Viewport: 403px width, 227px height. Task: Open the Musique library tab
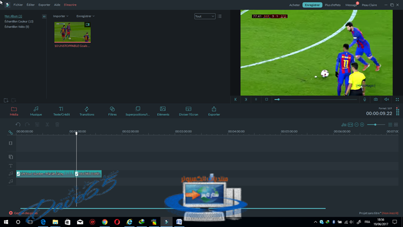pos(36,111)
